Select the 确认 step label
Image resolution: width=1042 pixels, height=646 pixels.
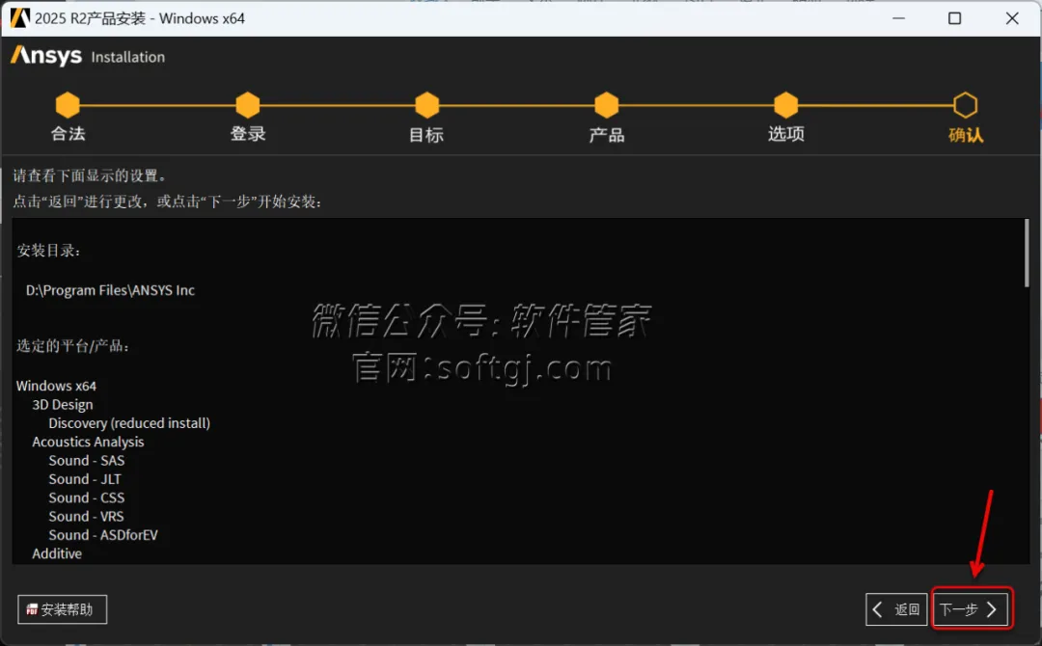pos(966,135)
